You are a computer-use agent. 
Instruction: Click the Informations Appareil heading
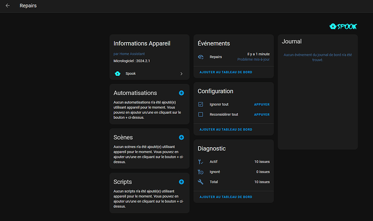[x=142, y=43]
